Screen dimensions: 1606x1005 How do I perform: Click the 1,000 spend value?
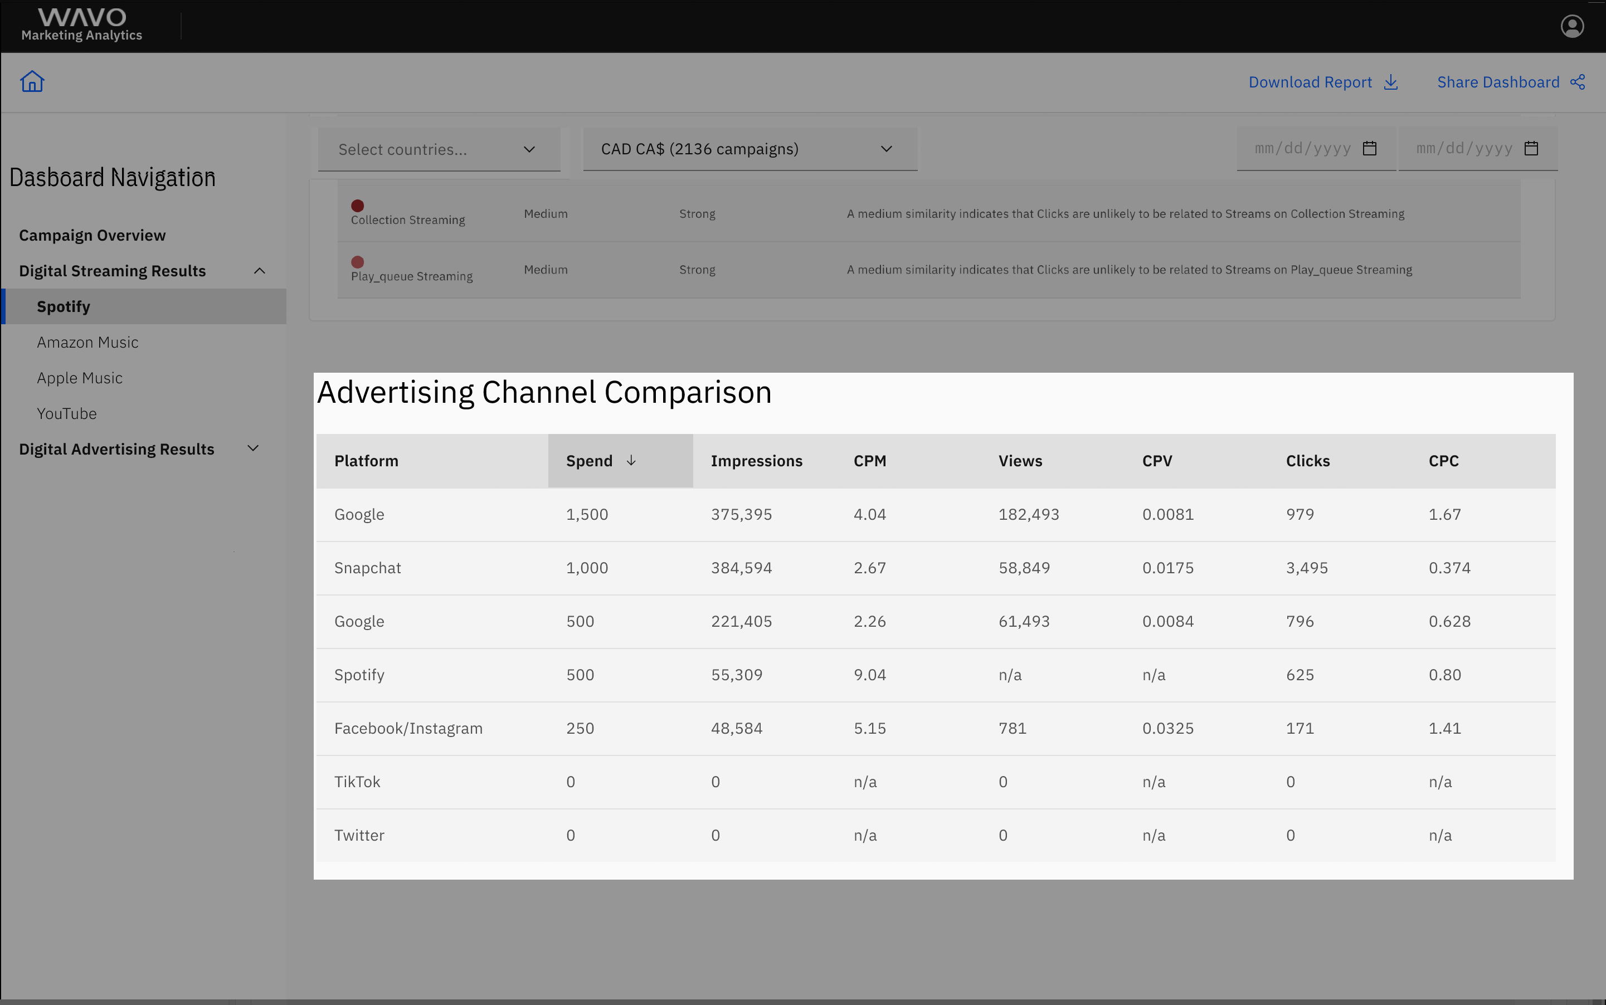pos(587,568)
